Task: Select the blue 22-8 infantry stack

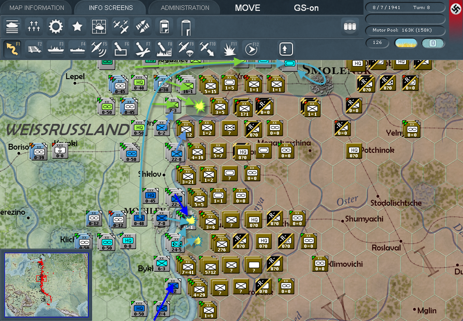Action: [176, 154]
